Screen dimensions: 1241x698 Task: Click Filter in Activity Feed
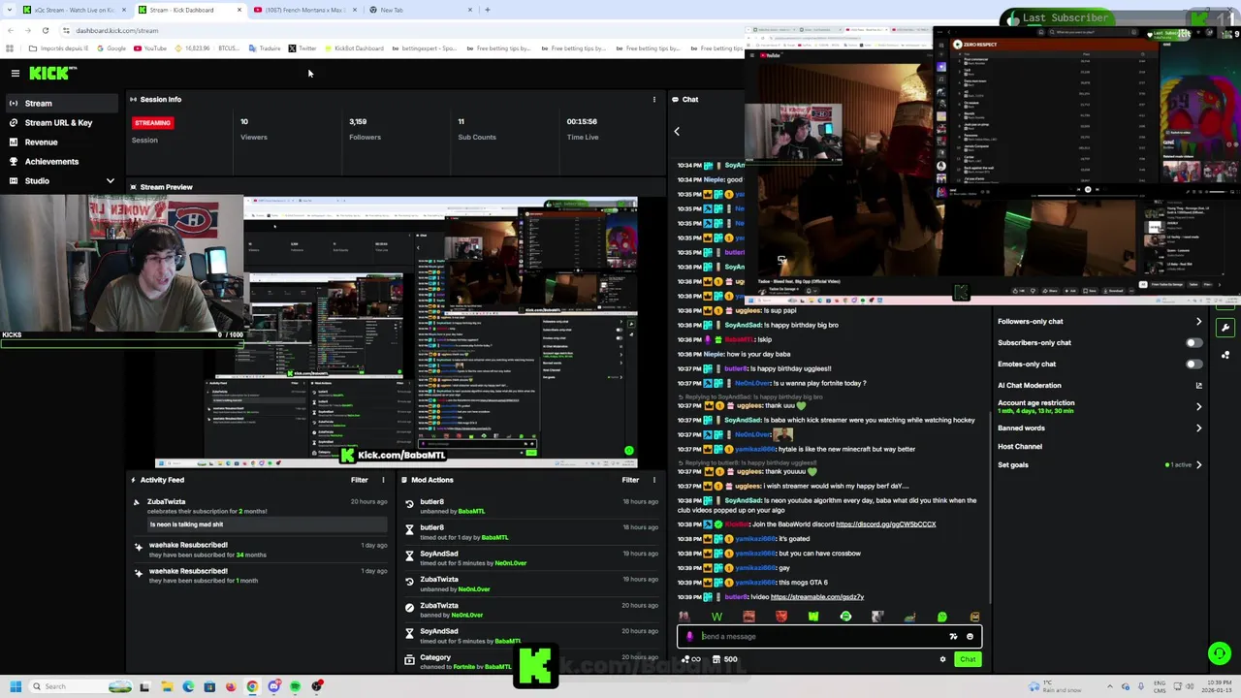click(359, 480)
